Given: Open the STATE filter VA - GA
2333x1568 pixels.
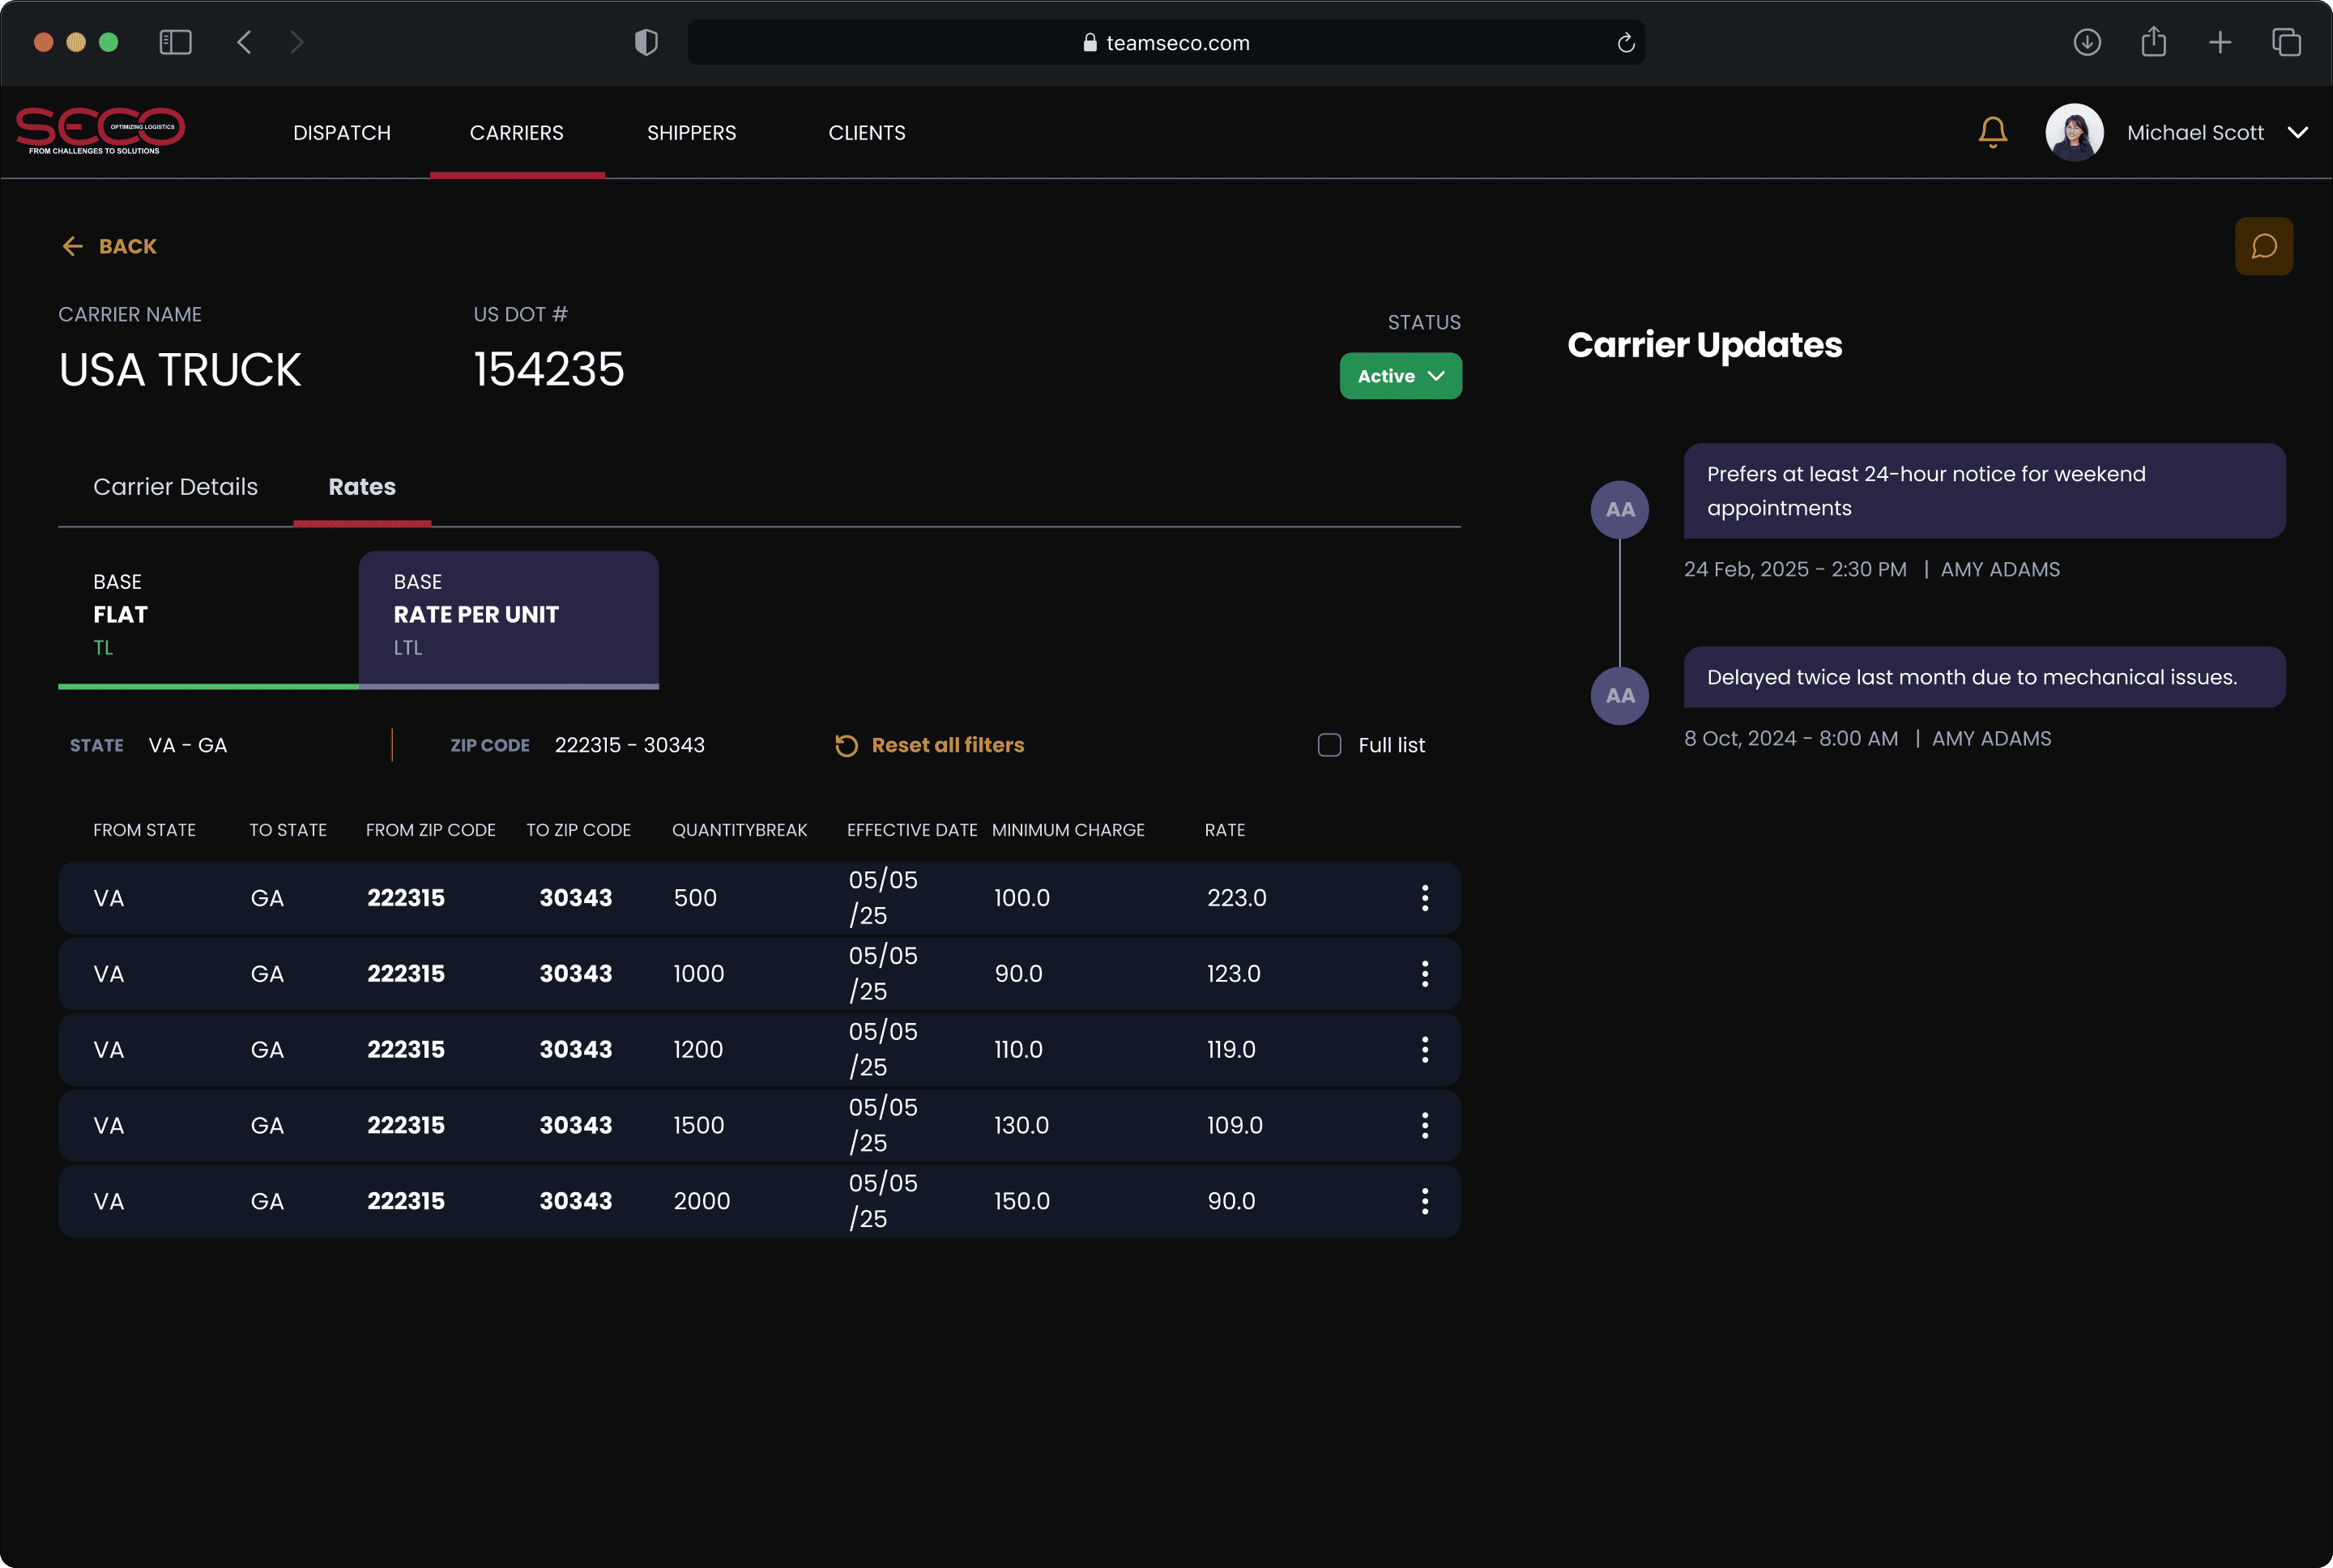Looking at the screenshot, I should point(188,745).
